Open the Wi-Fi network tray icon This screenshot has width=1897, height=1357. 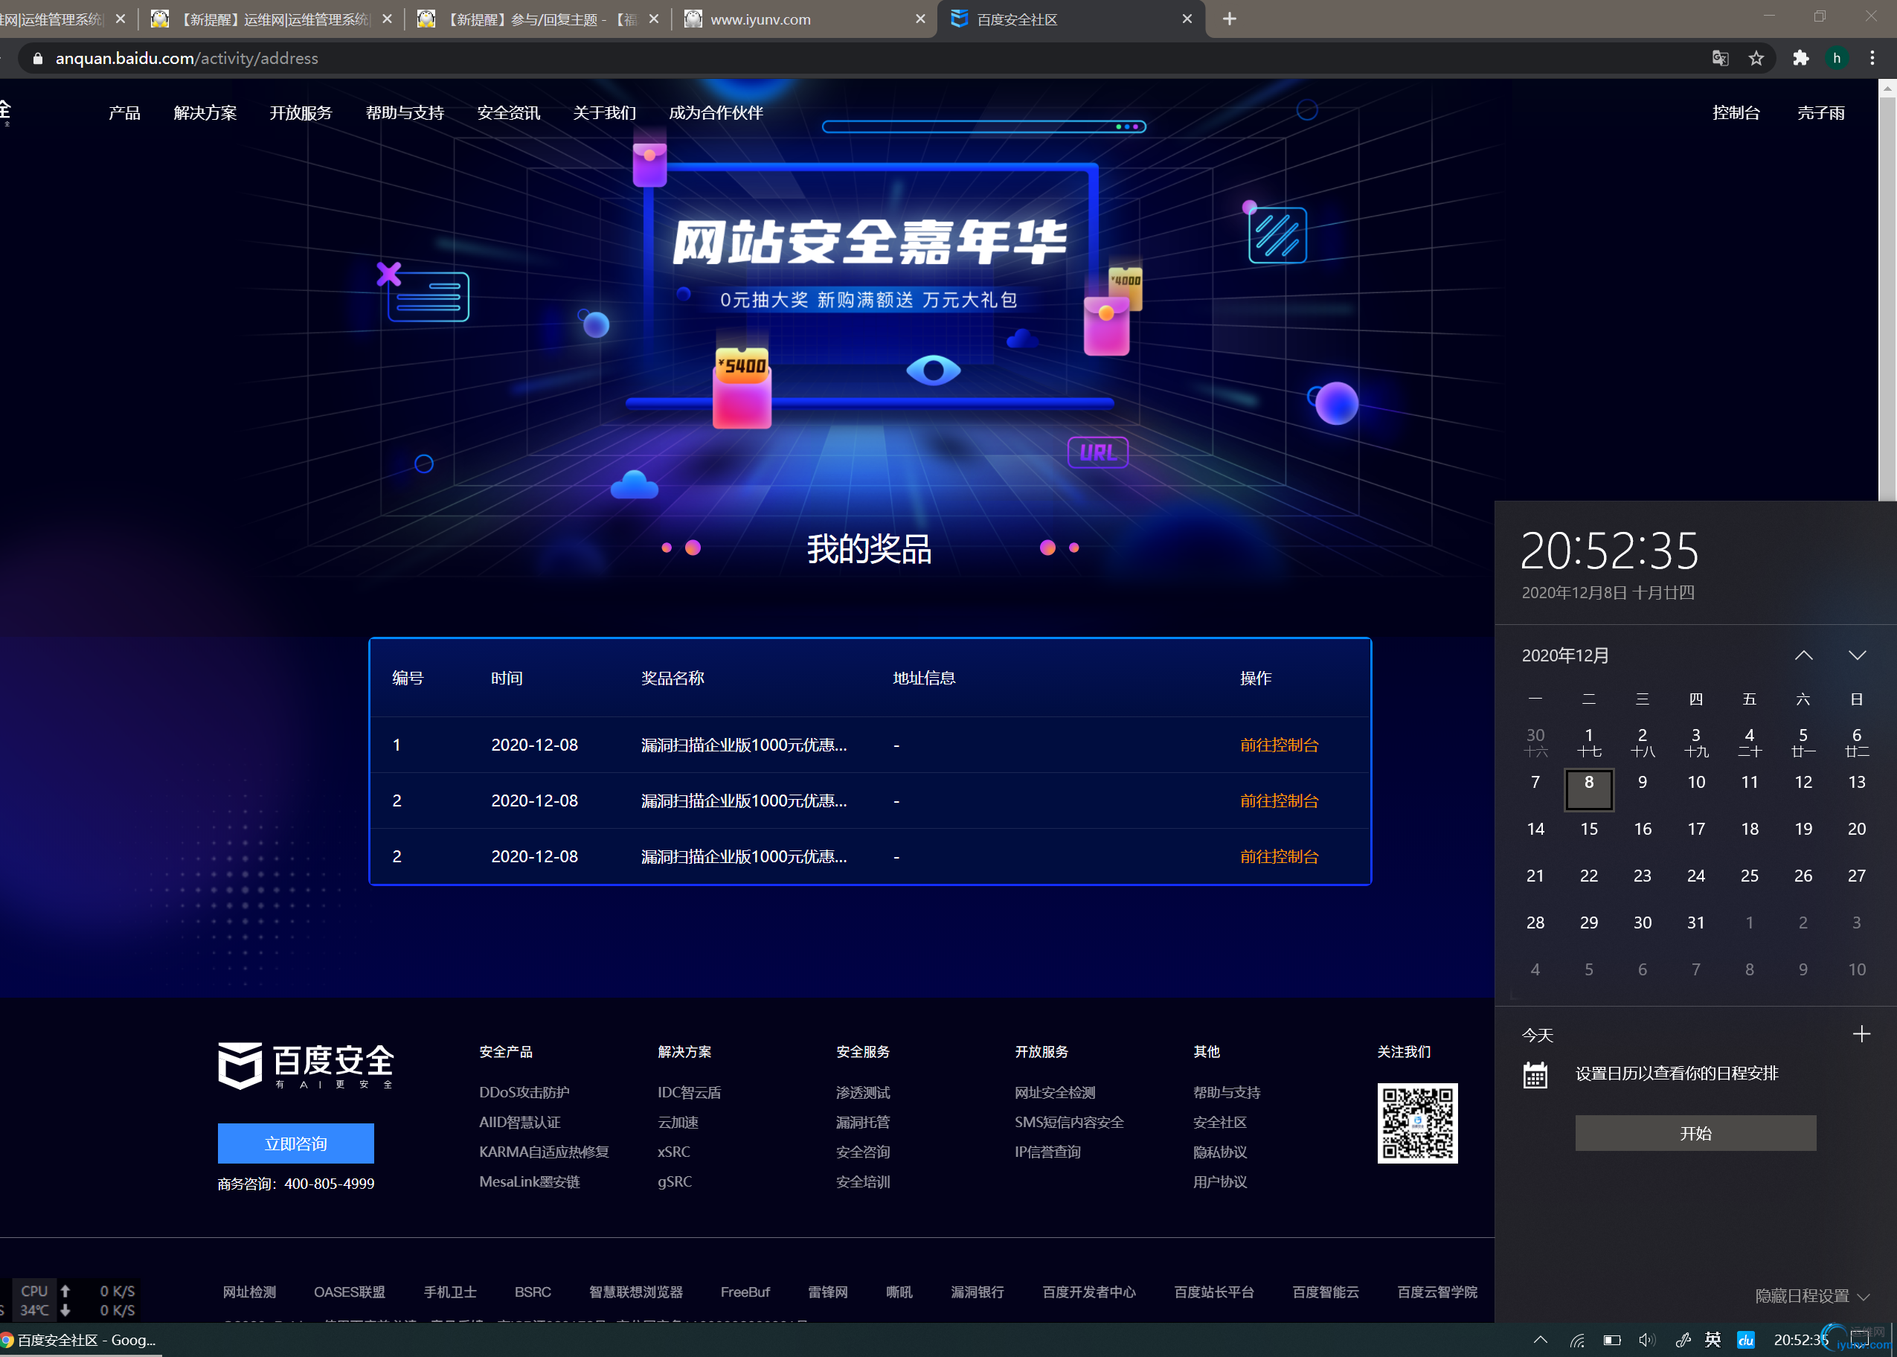pos(1577,1341)
